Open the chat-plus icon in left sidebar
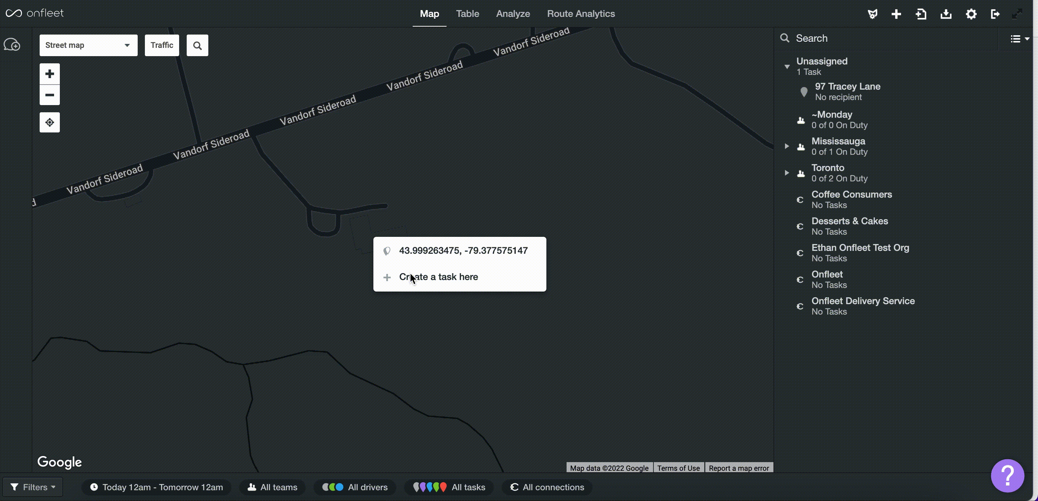This screenshot has height=501, width=1038. coord(12,44)
